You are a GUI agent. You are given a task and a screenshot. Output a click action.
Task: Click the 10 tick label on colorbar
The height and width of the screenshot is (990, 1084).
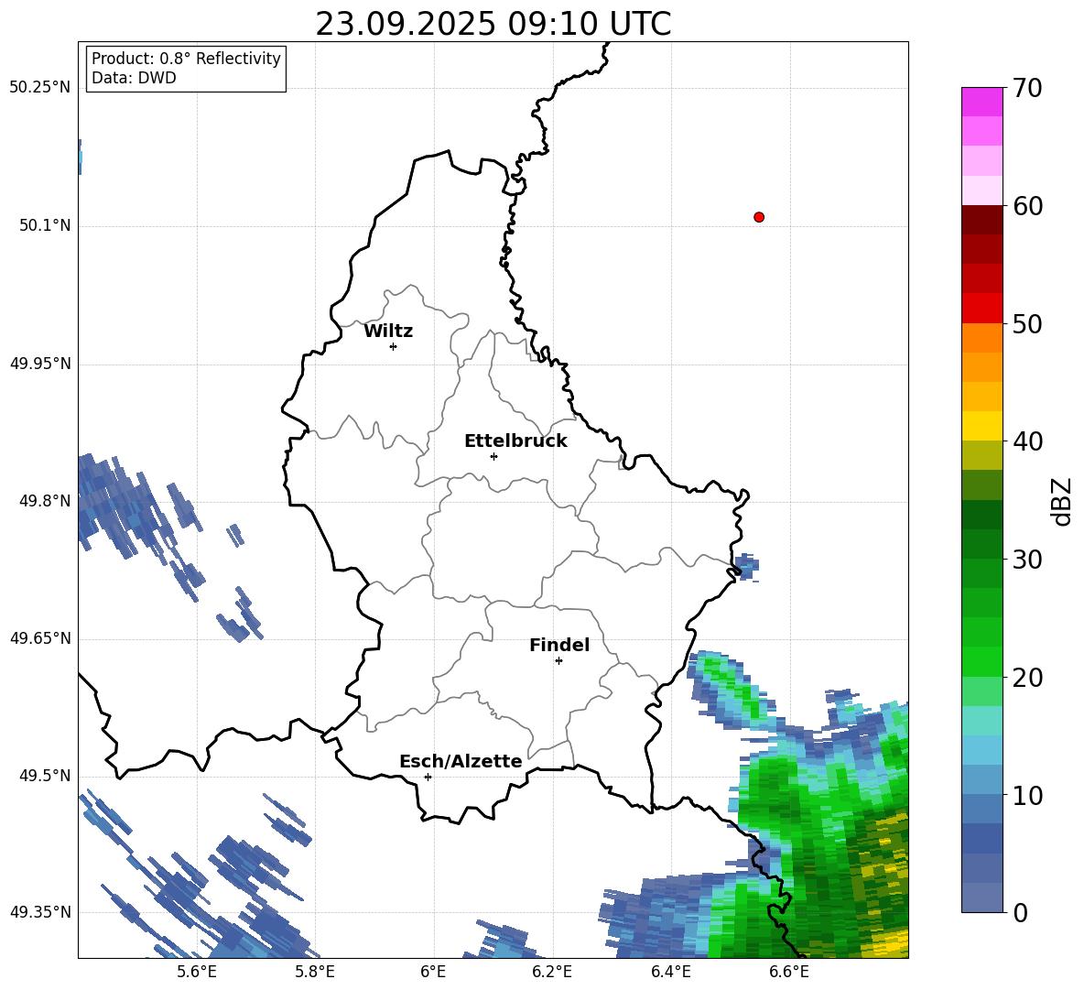(1026, 795)
